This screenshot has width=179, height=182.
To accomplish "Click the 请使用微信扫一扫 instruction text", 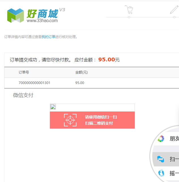I will [101, 117].
